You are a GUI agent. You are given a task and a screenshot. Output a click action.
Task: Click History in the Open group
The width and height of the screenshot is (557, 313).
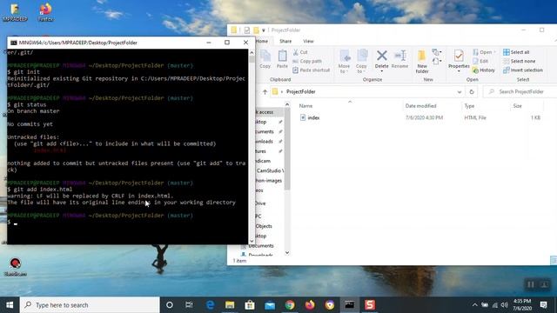[484, 70]
